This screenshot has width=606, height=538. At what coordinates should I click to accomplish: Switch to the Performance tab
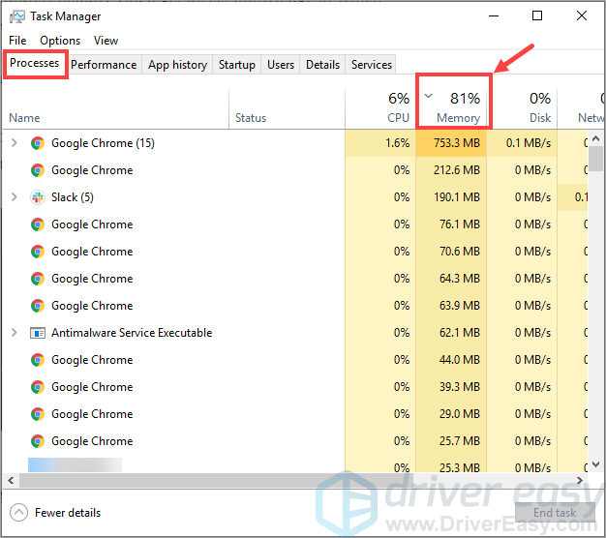point(104,65)
